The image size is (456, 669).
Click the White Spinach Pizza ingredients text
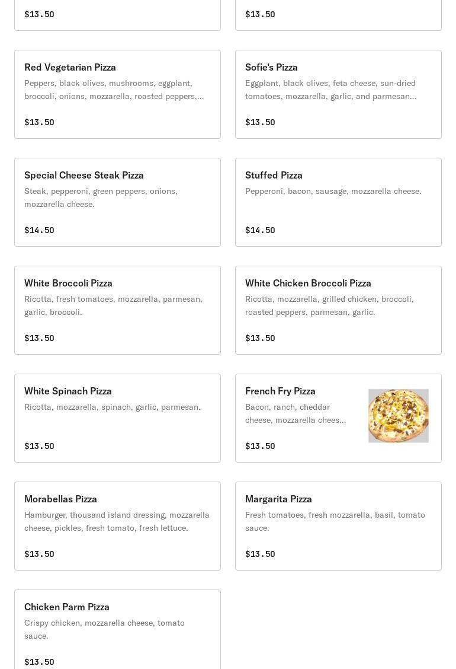click(113, 407)
